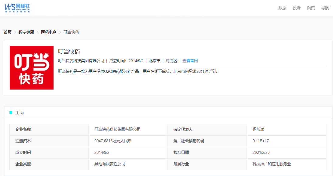Click the 成立时间: 2014/9/2 header text

pos(127,61)
